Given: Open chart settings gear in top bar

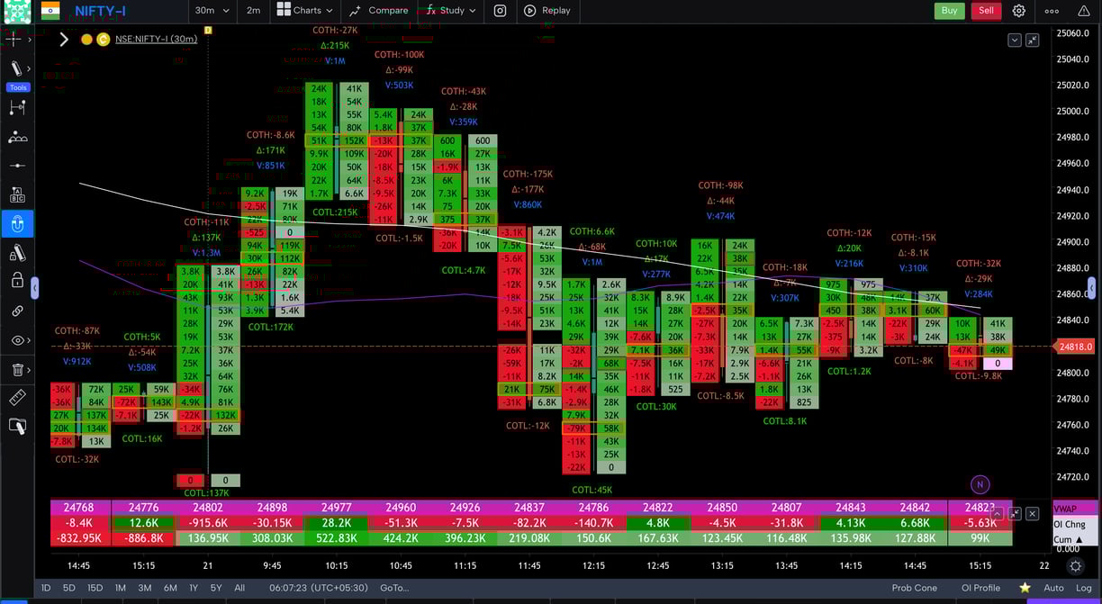Looking at the screenshot, I should pos(1019,11).
